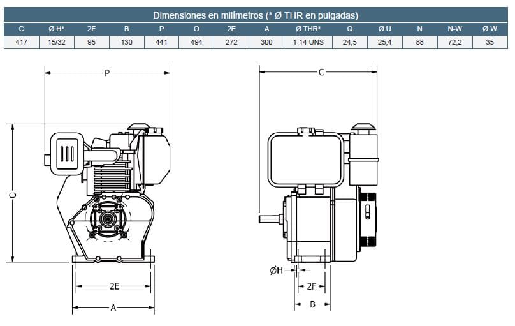Select the 'P' column header in table
Viewport: 515px width, 326px height.
coord(161,29)
